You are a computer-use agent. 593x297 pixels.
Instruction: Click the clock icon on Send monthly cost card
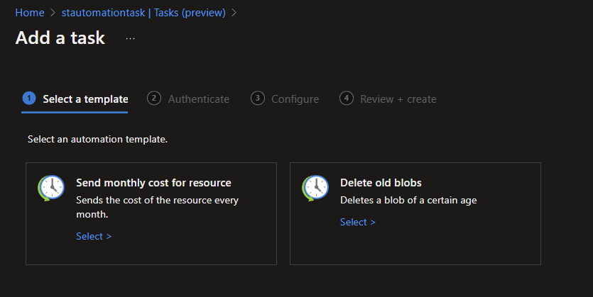[51, 189]
